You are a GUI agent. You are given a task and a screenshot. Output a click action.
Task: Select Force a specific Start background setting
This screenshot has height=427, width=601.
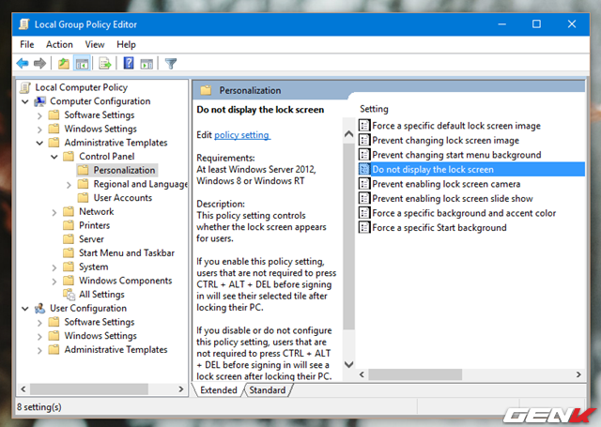(x=439, y=228)
